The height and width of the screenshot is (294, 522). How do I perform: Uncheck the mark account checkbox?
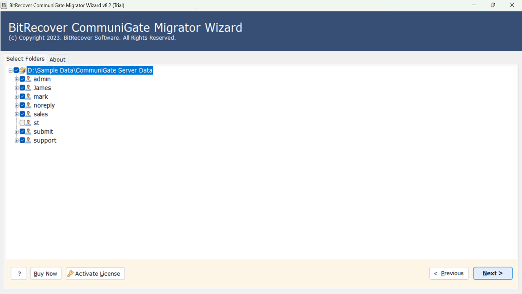point(22,97)
